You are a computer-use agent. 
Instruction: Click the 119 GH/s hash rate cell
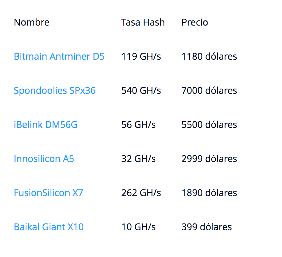coord(141,56)
